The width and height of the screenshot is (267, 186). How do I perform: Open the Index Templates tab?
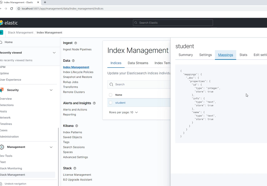click(x=162, y=63)
